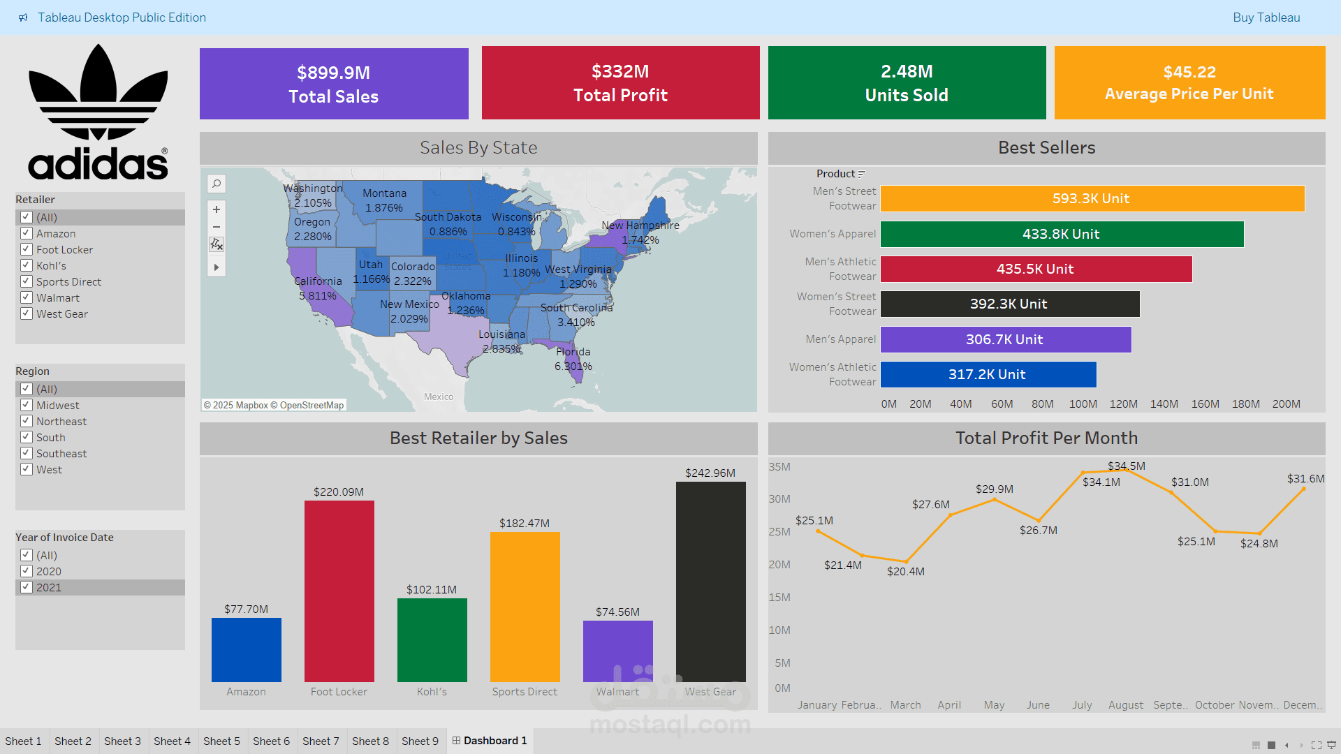Zoom in on the Sales By State map

click(x=217, y=209)
